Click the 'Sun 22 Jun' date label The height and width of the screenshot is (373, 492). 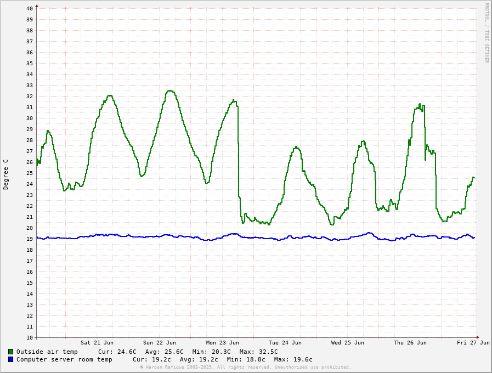[160, 342]
